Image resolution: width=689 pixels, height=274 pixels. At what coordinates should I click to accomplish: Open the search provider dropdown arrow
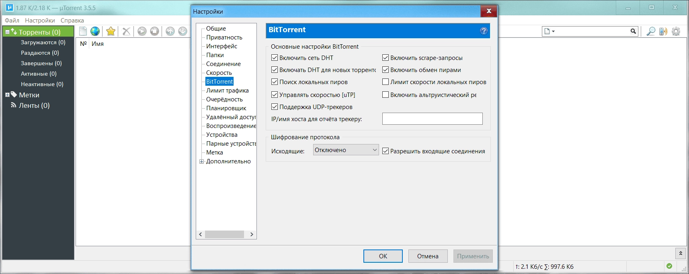pyautogui.click(x=553, y=31)
